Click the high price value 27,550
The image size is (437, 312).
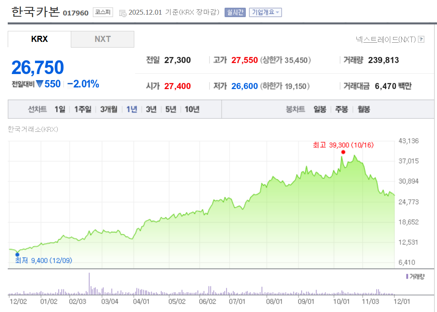[245, 60]
